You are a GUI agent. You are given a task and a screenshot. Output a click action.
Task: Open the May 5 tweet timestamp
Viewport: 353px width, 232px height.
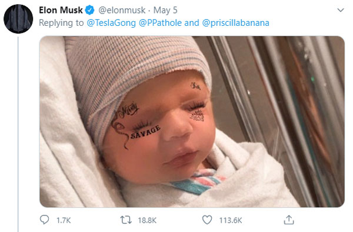coord(165,11)
